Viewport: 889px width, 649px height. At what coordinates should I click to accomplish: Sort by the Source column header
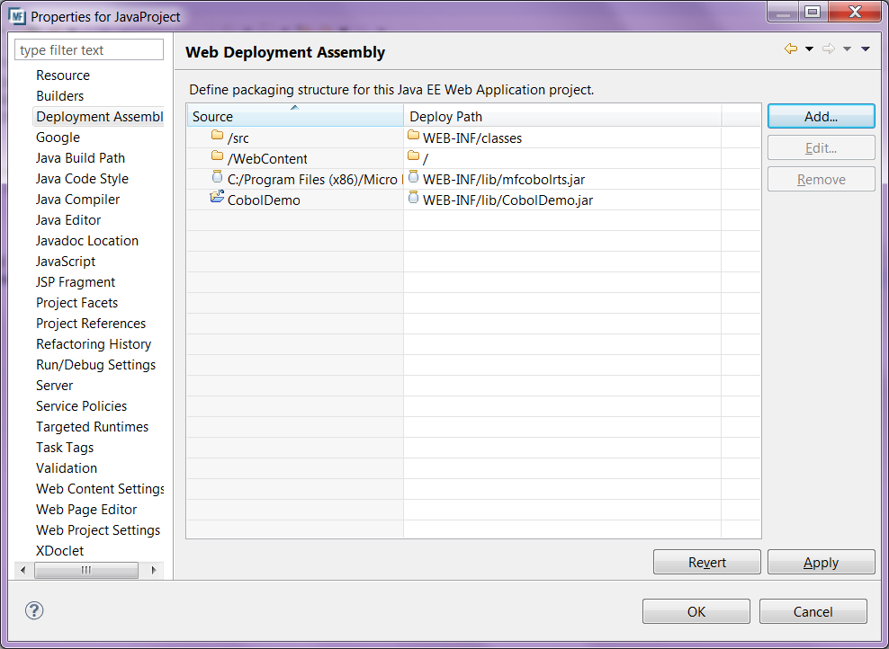click(294, 116)
